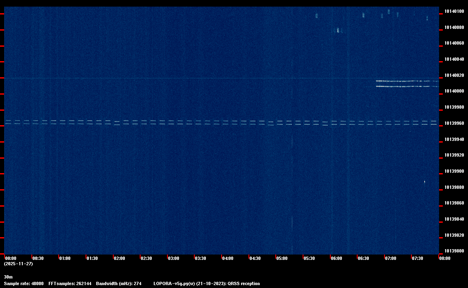Select the 04:00 time marker

click(227, 258)
